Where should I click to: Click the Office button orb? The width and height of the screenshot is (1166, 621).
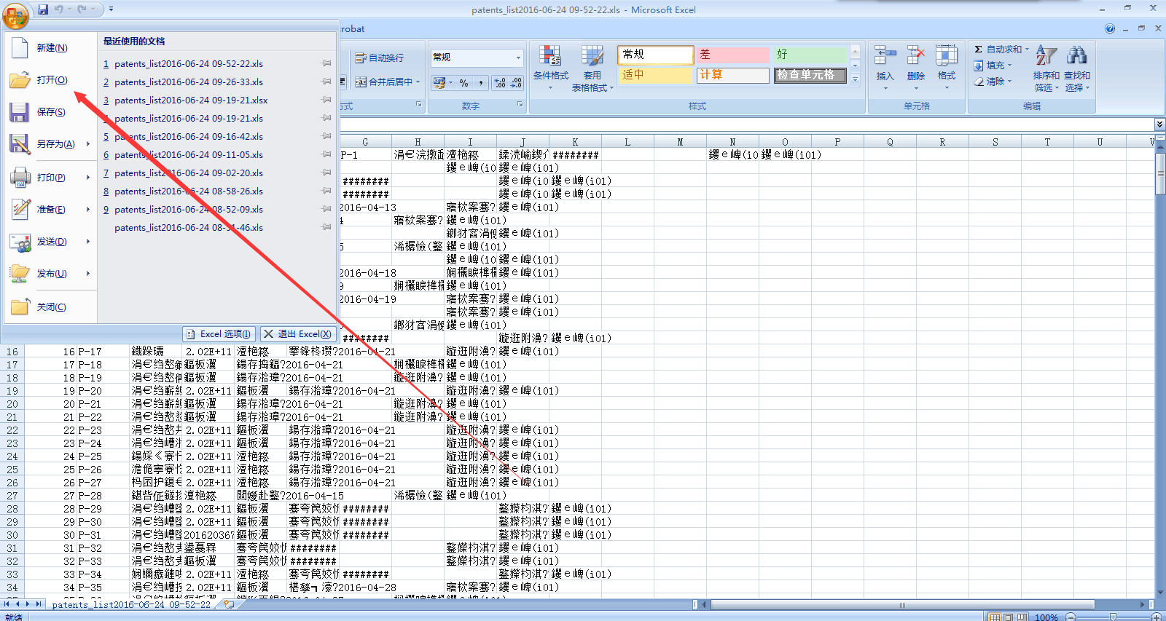pos(16,15)
